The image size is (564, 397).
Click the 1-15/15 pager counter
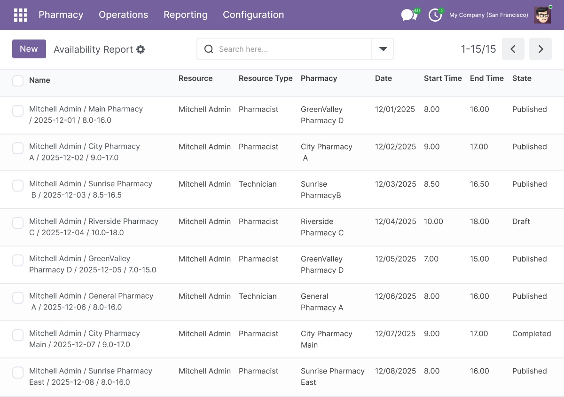(478, 49)
